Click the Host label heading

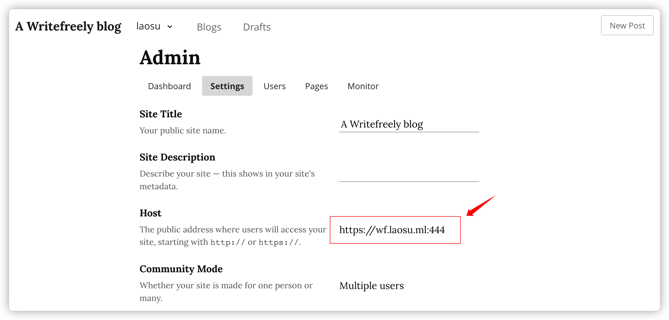click(150, 213)
